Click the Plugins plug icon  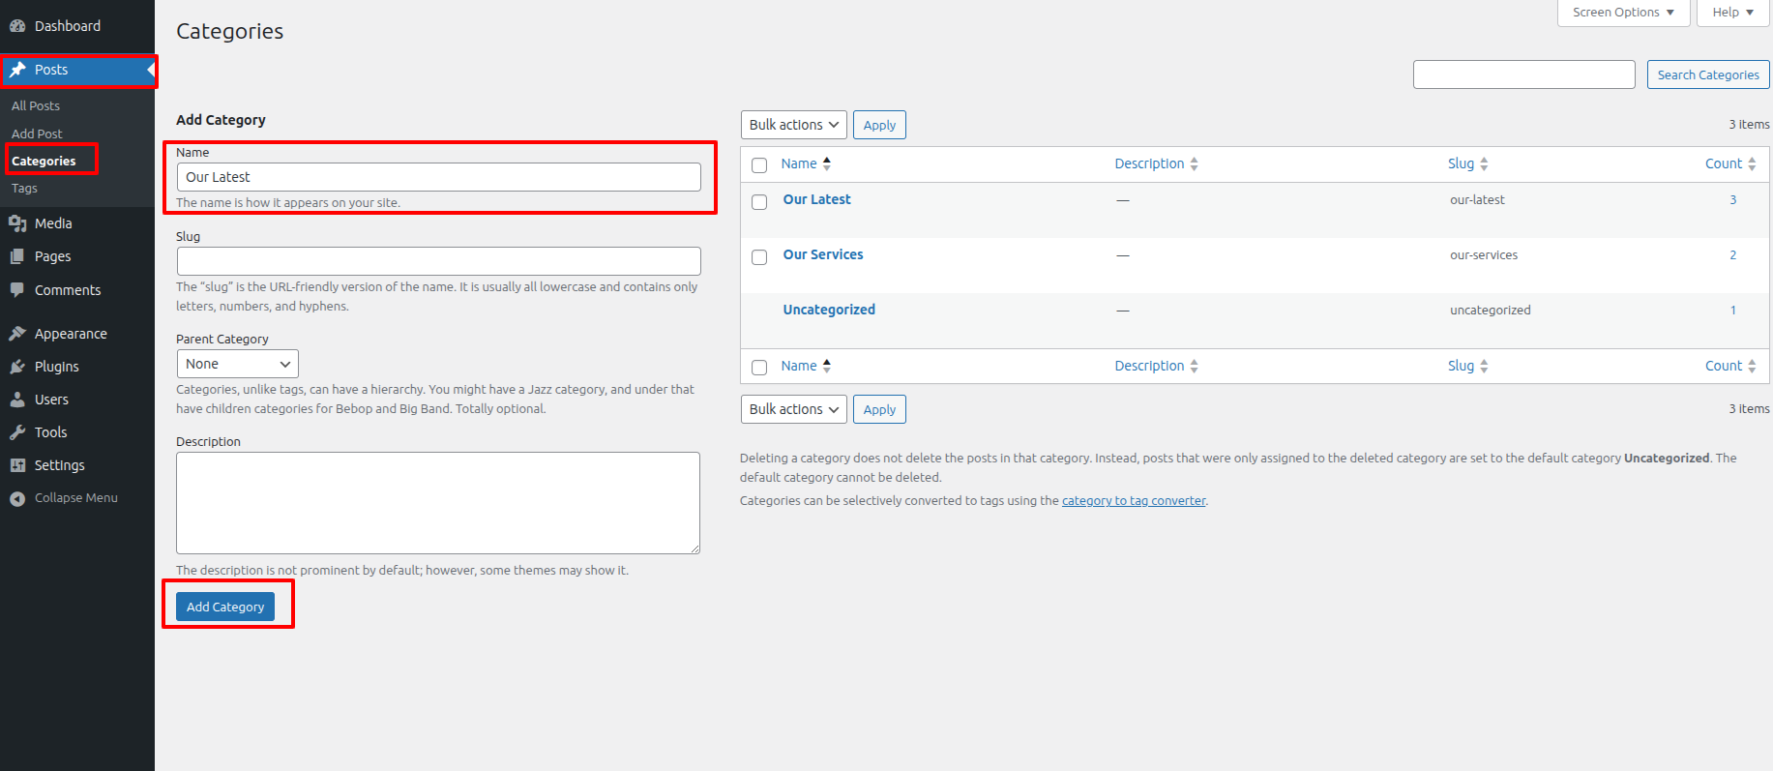pyautogui.click(x=17, y=367)
